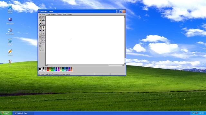Select the Line tool
206x115 pixels.
click(x=40, y=34)
